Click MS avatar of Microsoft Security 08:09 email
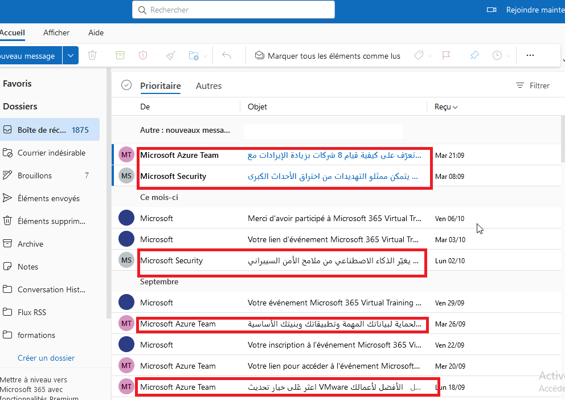The image size is (565, 400). [x=126, y=176]
